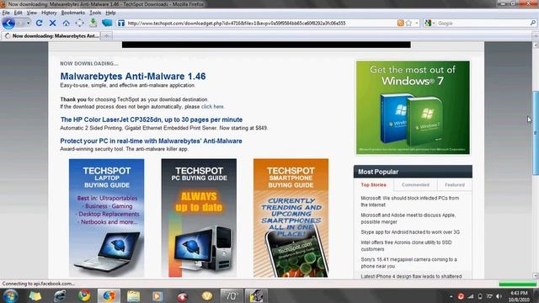Click the TechSpot site favicon in address bar
This screenshot has width=539, height=303.
point(121,23)
